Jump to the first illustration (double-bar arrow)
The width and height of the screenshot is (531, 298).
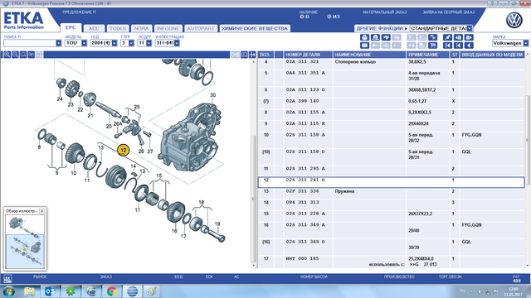coord(448,46)
